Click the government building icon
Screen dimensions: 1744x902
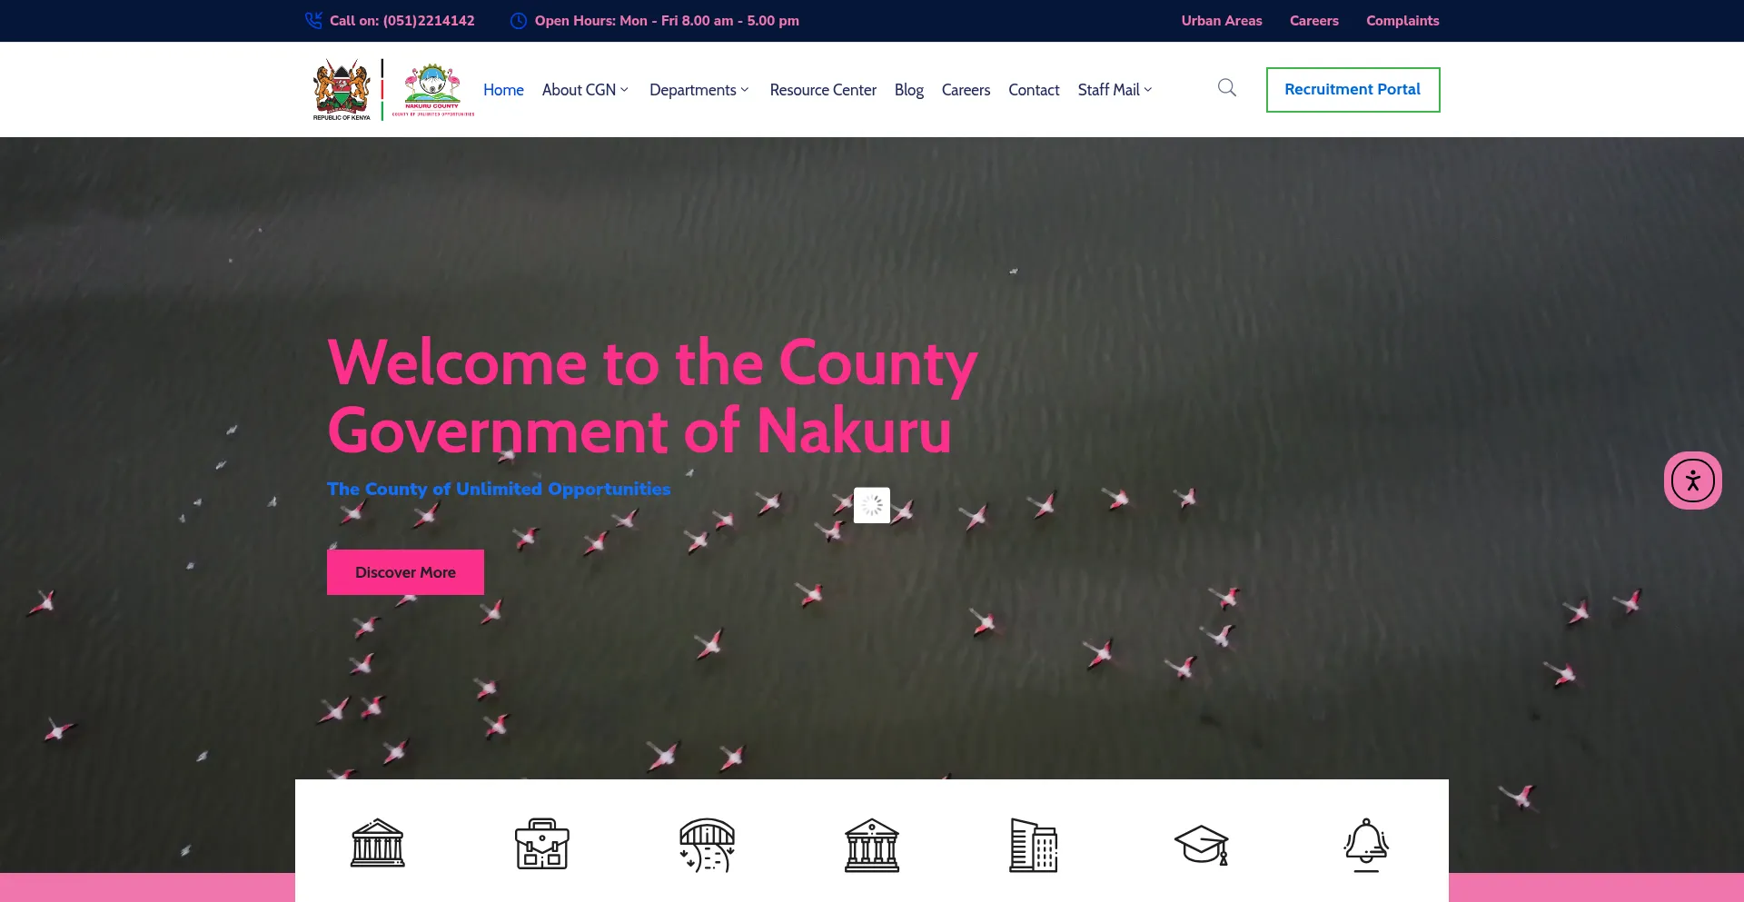[377, 845]
